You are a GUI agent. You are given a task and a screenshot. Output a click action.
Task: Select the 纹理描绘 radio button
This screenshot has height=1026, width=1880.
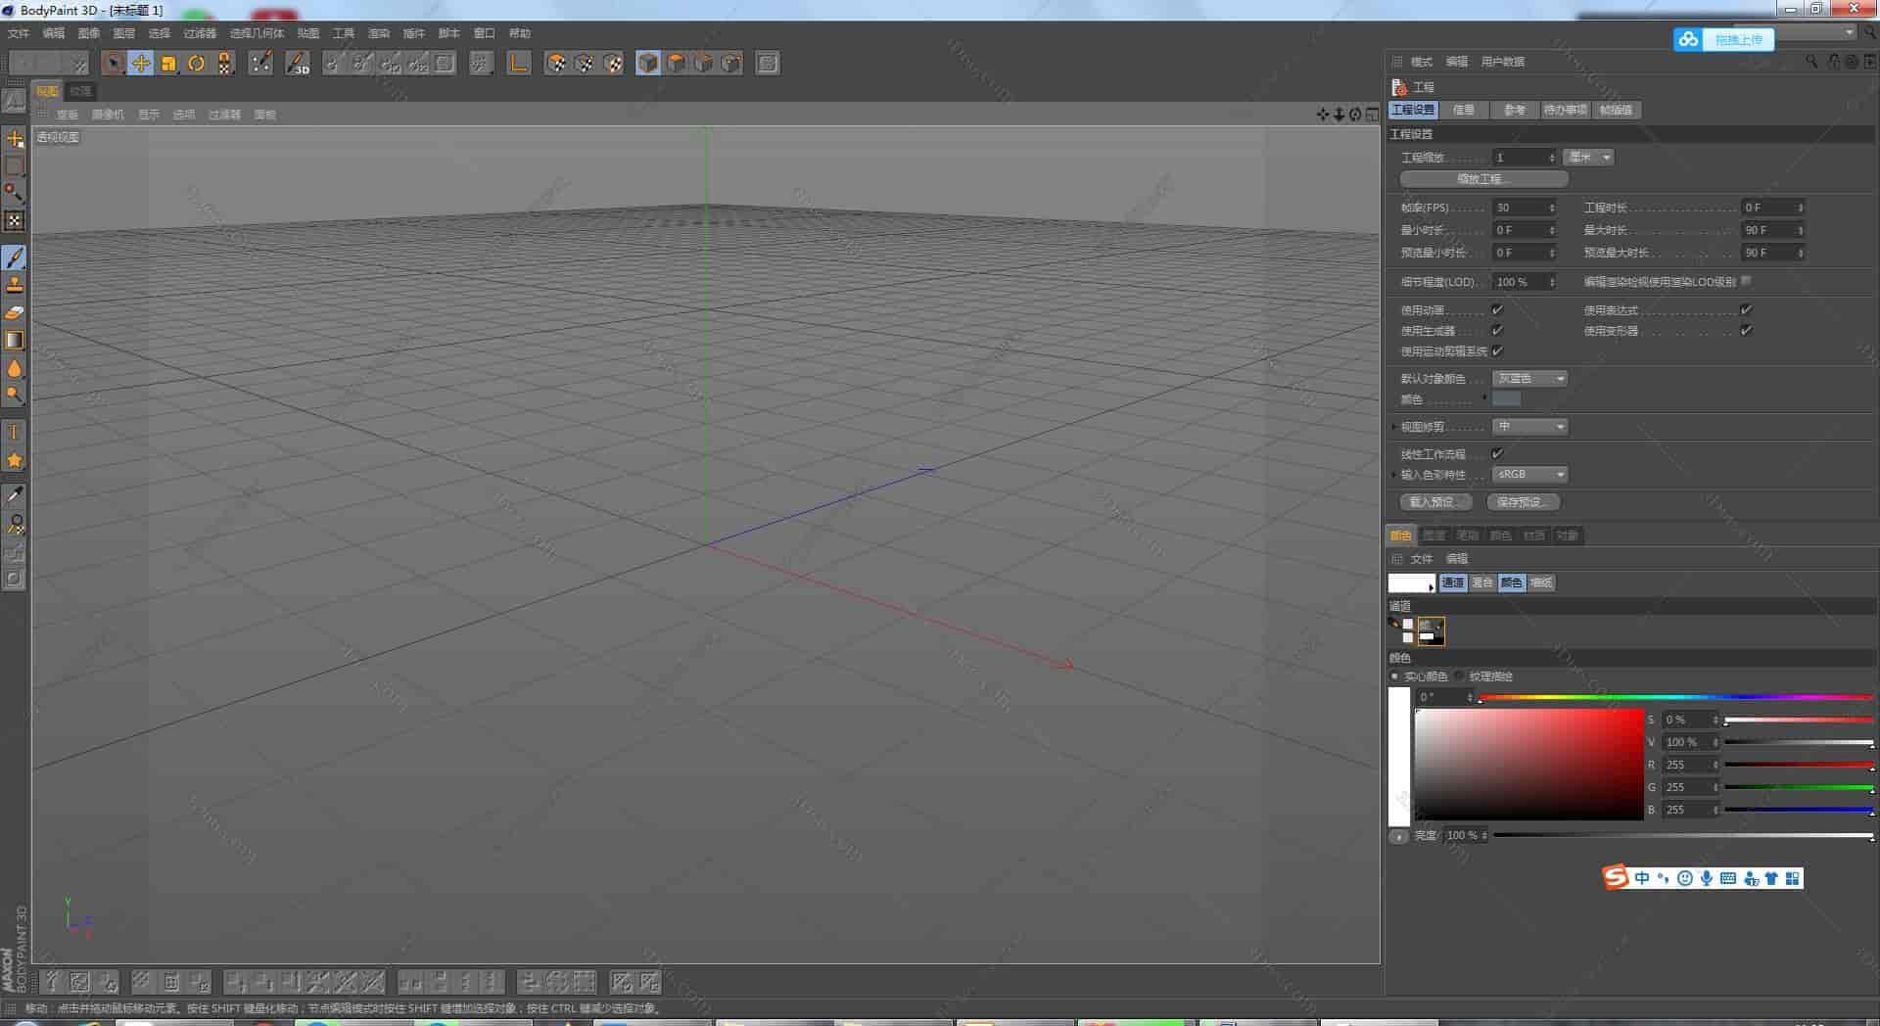pyautogui.click(x=1460, y=676)
